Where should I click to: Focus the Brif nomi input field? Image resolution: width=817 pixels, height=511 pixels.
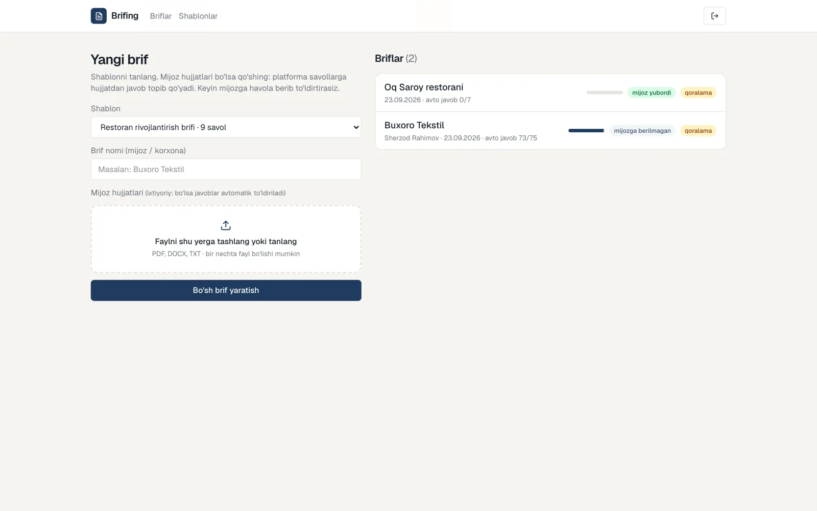(x=226, y=169)
